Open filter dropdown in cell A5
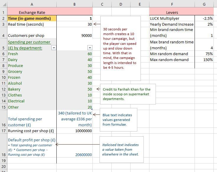217x172 pixels. (x=54, y=48)
